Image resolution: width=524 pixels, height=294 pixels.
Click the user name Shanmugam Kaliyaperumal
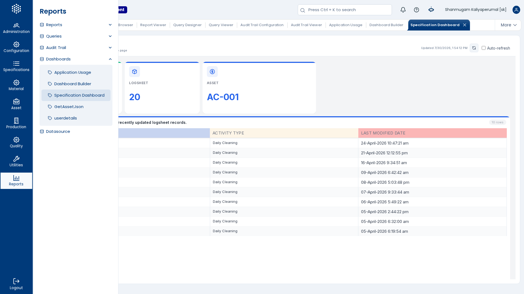pos(476,10)
